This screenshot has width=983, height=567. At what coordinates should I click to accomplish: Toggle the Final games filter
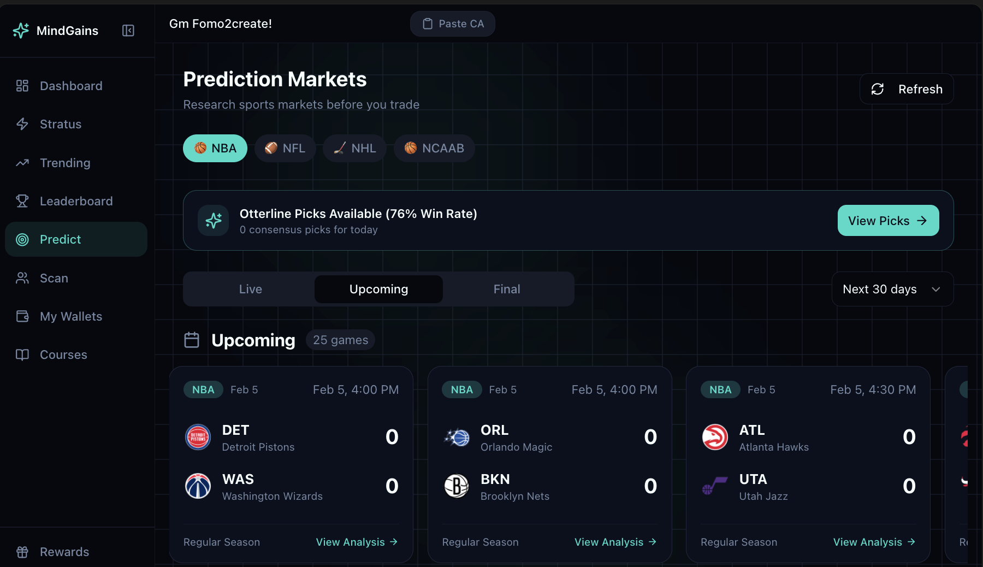[507, 289]
